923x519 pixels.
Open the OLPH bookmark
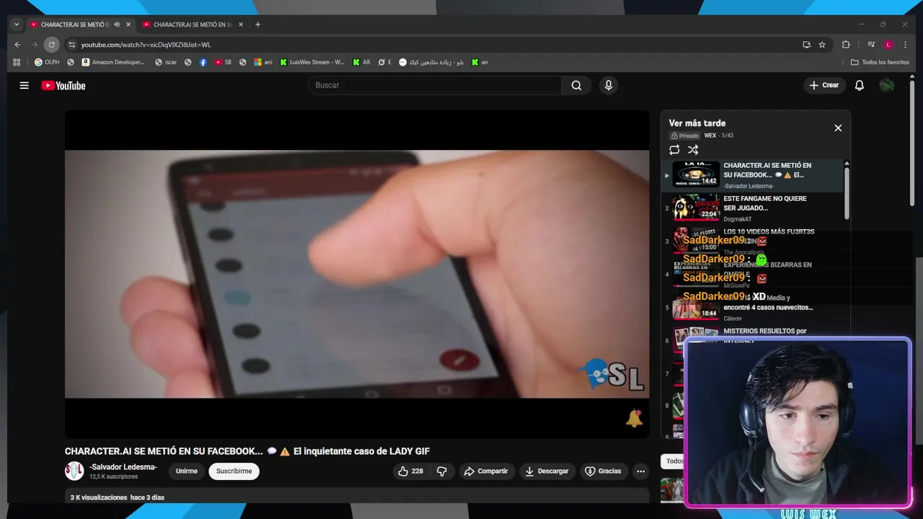tap(47, 62)
